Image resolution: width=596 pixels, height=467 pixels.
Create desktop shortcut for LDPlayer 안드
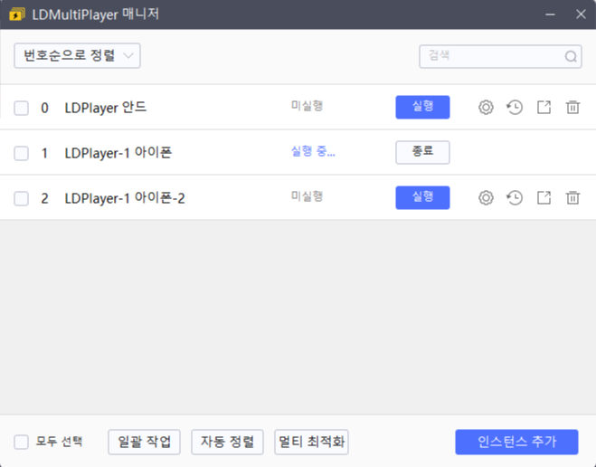pyautogui.click(x=544, y=107)
